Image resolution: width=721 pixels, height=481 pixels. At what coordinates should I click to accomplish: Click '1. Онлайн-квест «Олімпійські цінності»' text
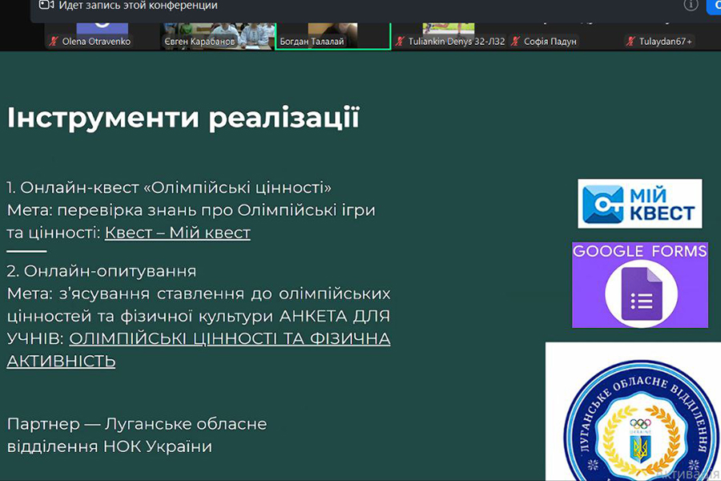169,188
